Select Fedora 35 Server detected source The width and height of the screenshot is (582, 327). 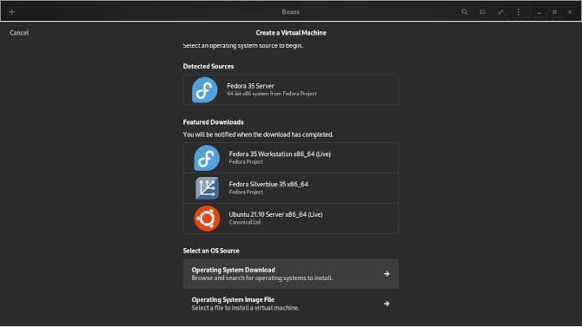pyautogui.click(x=291, y=89)
